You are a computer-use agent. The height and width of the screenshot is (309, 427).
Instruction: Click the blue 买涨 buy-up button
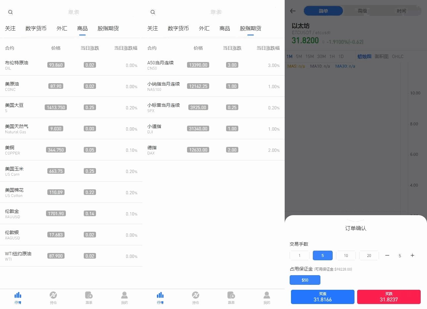pyautogui.click(x=322, y=297)
